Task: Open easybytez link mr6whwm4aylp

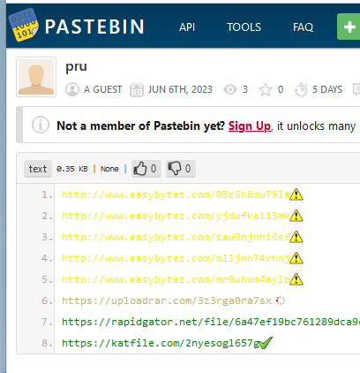Action: pos(176,279)
